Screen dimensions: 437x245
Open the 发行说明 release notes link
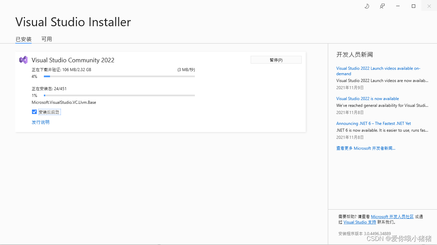[x=40, y=122]
